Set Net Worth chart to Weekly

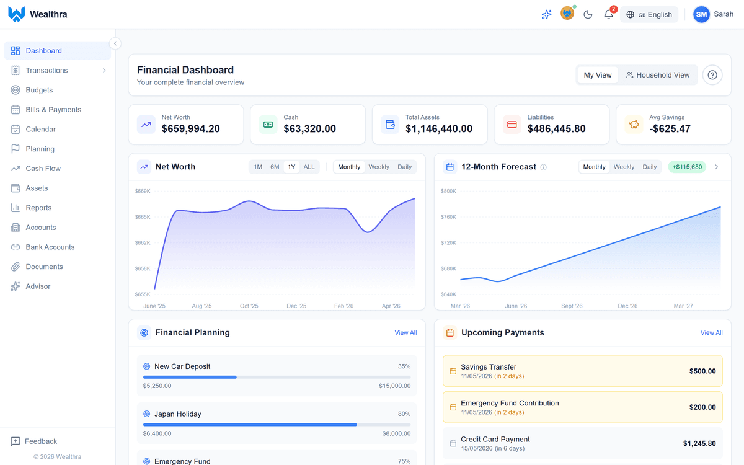tap(379, 167)
